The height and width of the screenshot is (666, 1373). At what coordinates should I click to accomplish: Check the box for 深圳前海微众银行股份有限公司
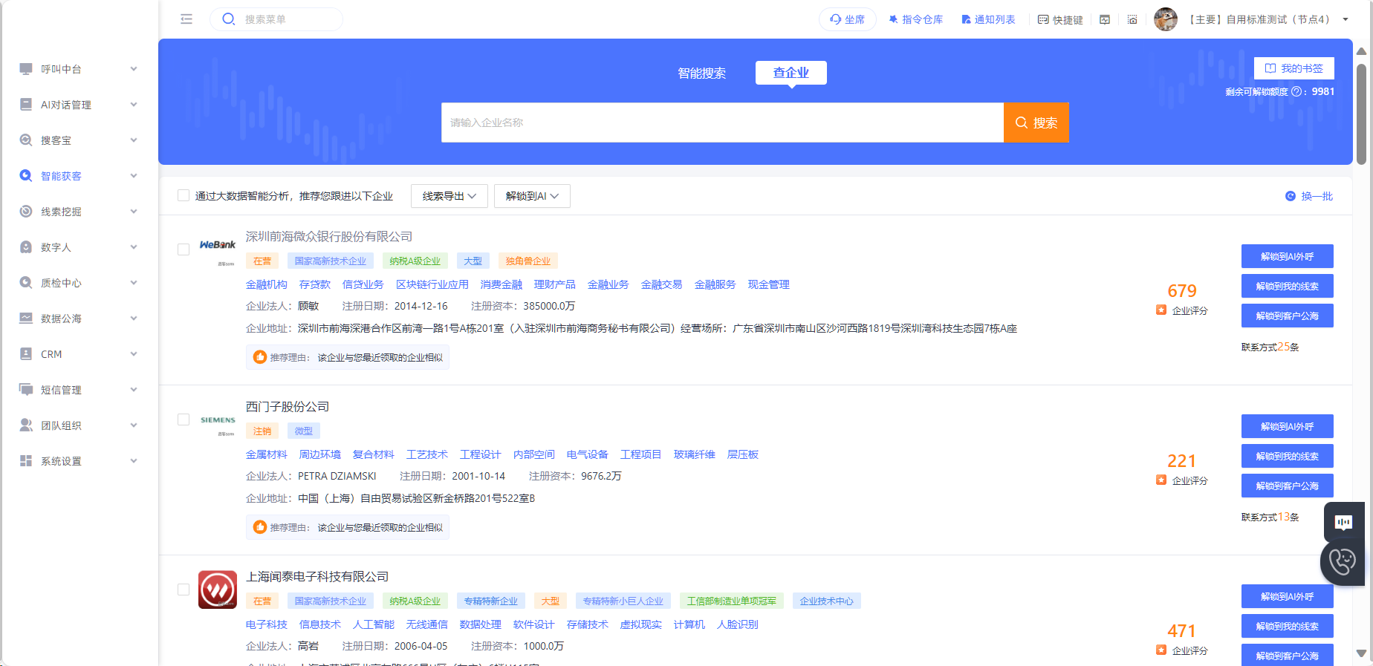(184, 249)
